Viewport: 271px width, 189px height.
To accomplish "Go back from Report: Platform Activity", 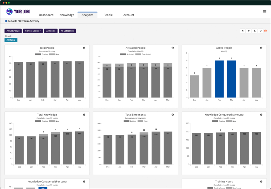I will [6, 21].
